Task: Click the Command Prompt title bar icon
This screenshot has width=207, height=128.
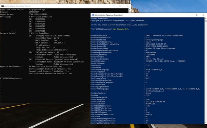Action: click(x=2, y=6)
